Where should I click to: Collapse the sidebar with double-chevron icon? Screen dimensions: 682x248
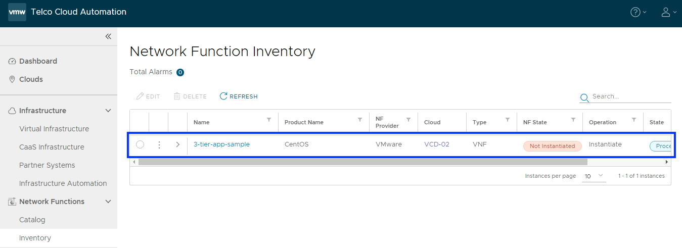point(108,36)
